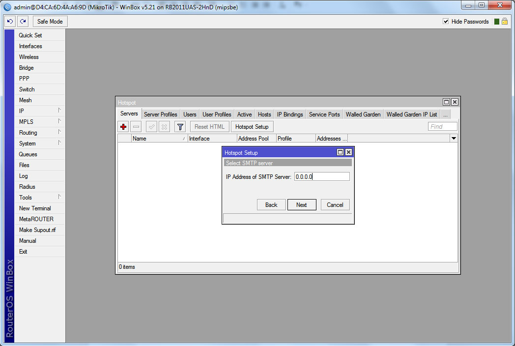Toggle Safe Mode on
The image size is (515, 346).
point(50,21)
